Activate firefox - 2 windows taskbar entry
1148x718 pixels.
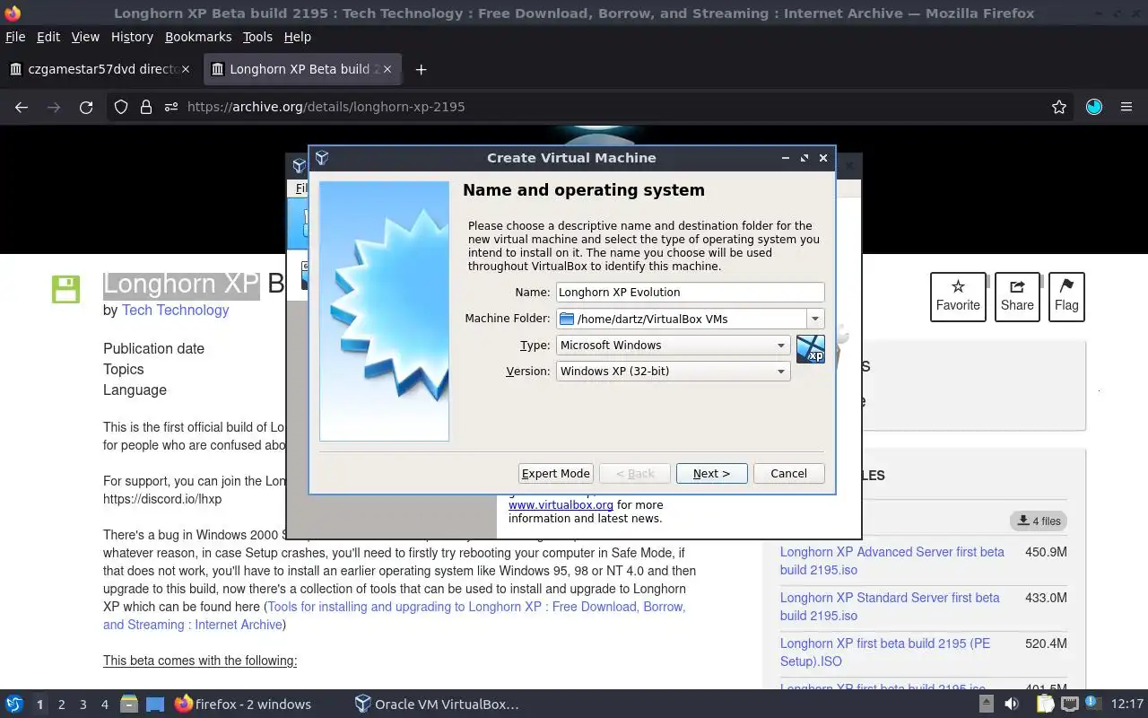point(243,705)
